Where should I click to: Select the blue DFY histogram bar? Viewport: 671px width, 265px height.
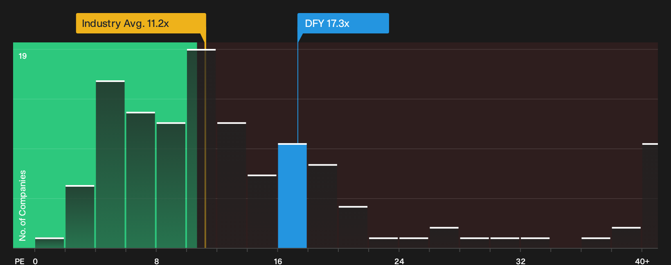coord(292,196)
